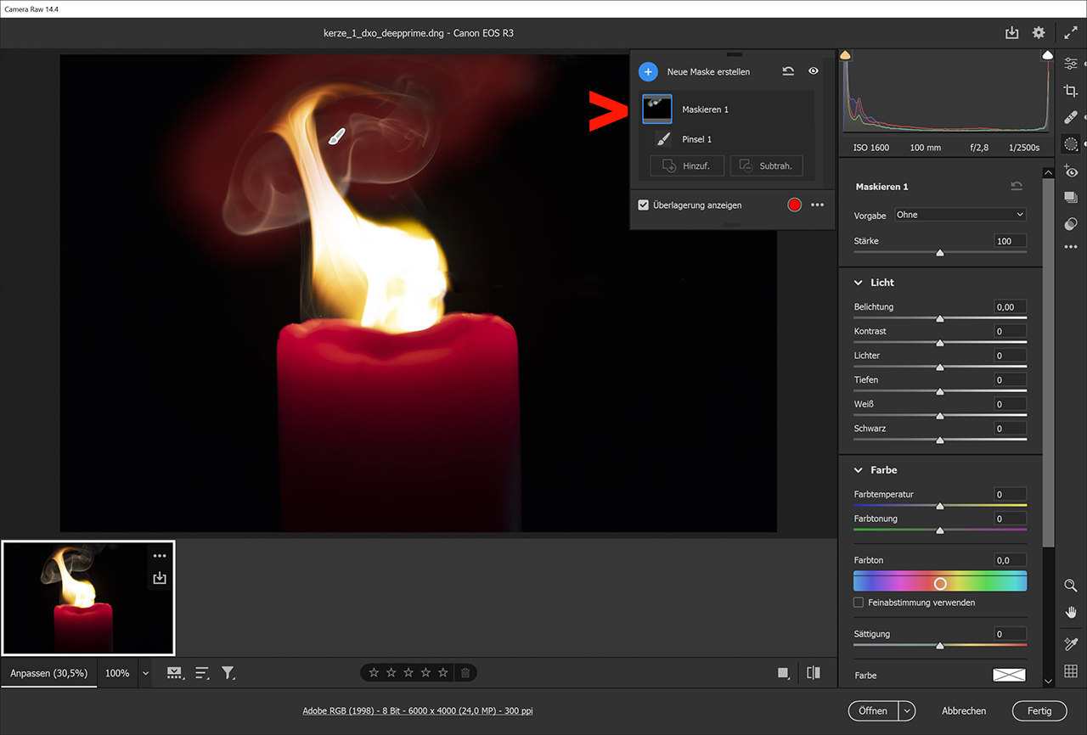Open the Vorgabe dropdown
The image size is (1087, 735).
(x=960, y=215)
